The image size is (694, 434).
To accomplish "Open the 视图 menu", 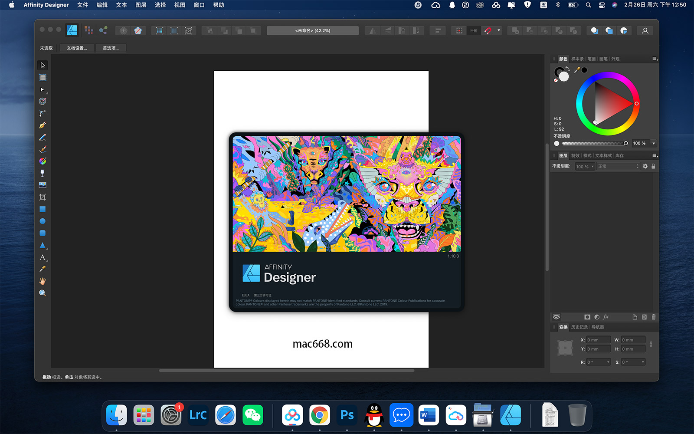I will pyautogui.click(x=180, y=5).
